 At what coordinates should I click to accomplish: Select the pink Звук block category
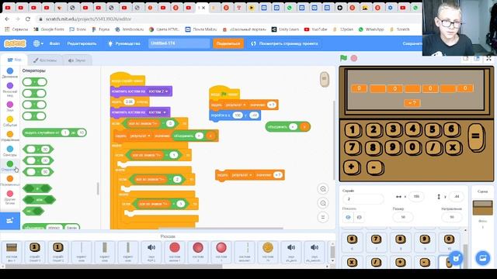[10, 106]
